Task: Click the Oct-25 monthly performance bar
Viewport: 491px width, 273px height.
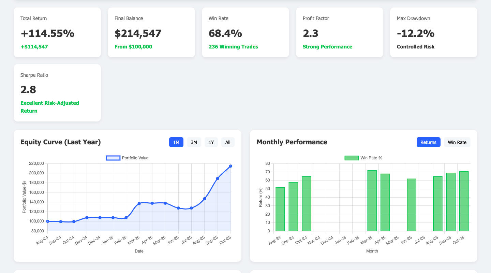Action: tap(464, 201)
